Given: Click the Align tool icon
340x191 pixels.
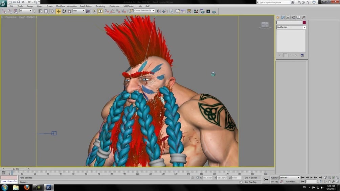Looking at the screenshot, I should tap(164, 11).
